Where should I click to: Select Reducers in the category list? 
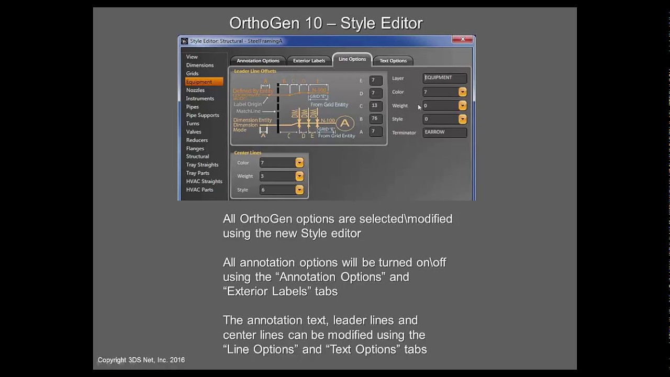[197, 140]
